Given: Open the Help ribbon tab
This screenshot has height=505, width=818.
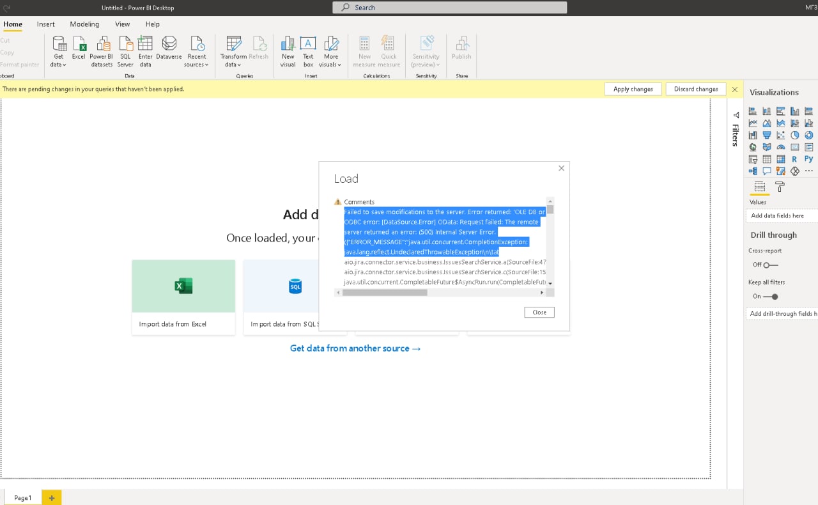Looking at the screenshot, I should click(152, 24).
